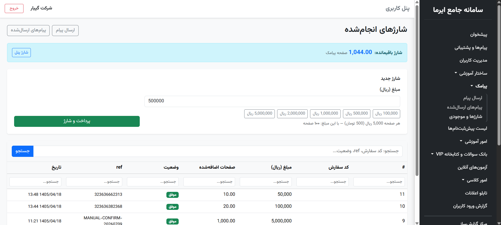Collapse the پیامک sidebar section
The image size is (501, 225).
479,86
